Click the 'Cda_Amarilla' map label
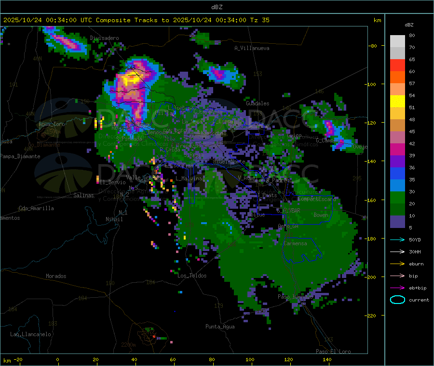This screenshot has height=366, width=434. pyautogui.click(x=36, y=208)
